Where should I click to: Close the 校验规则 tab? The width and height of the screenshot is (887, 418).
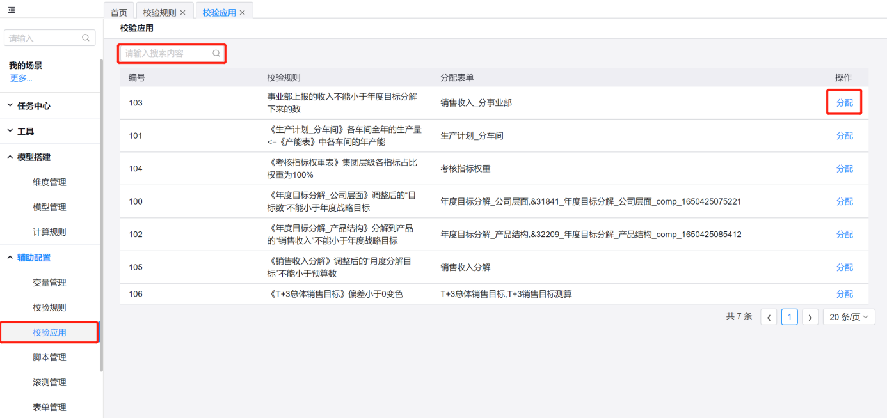(183, 13)
